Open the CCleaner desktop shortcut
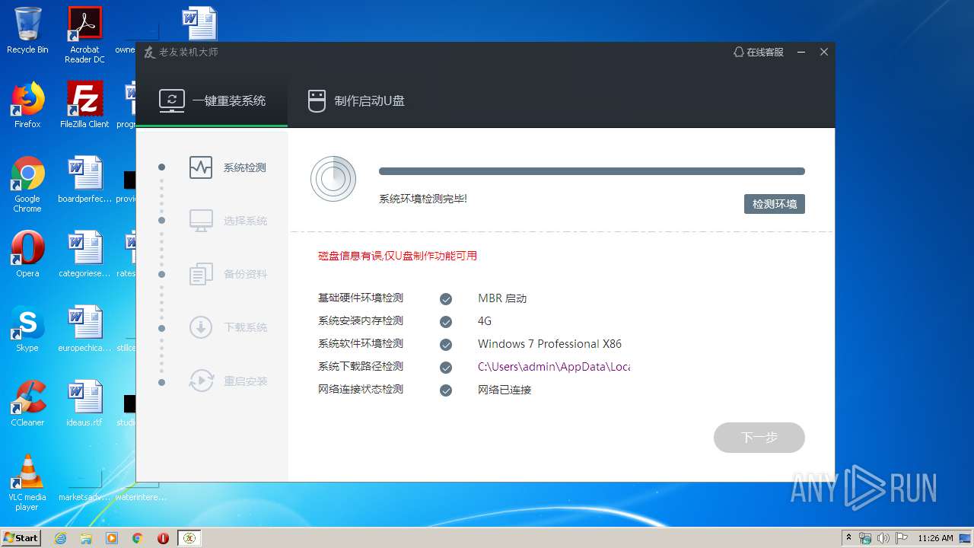The height and width of the screenshot is (548, 974). click(27, 403)
